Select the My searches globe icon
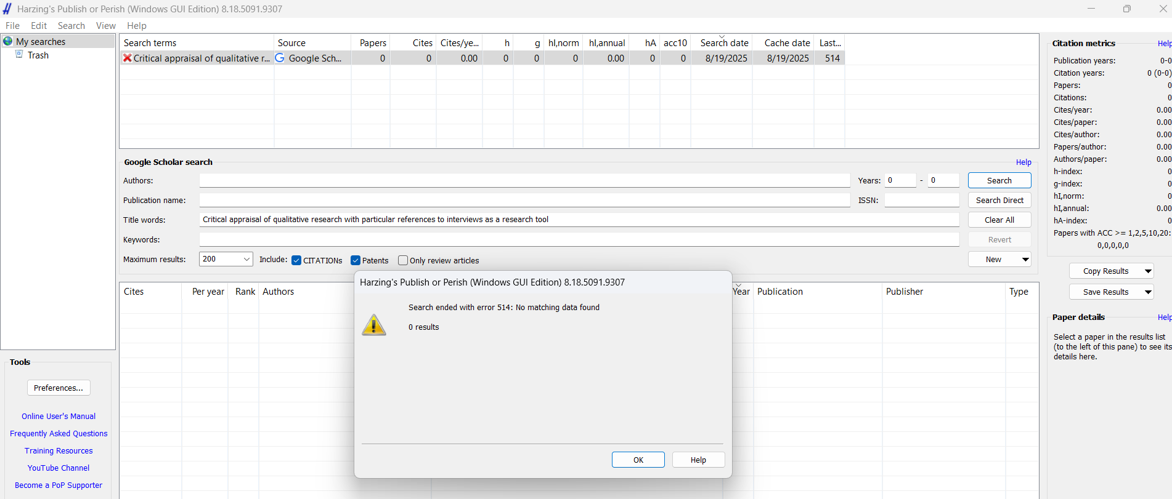Screen dimensions: 1172x499 8,41
